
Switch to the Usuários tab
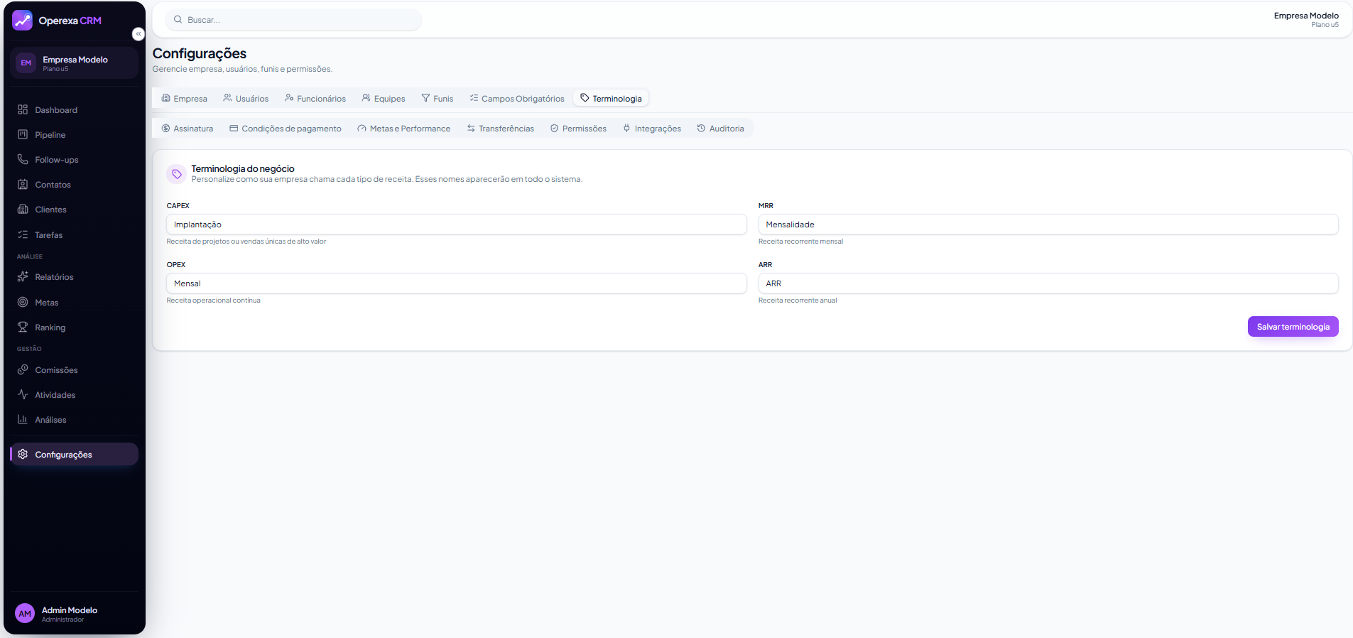tap(246, 98)
